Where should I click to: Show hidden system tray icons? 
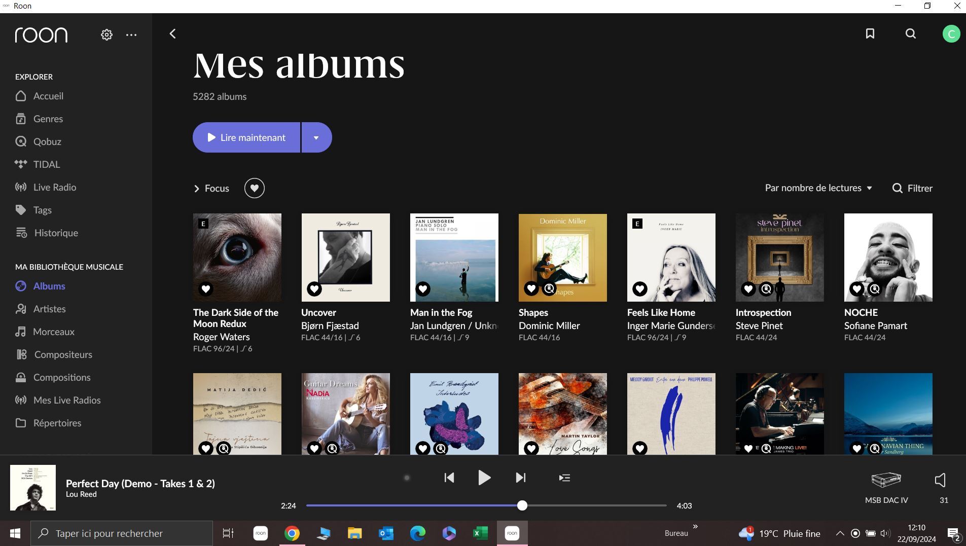(x=840, y=533)
